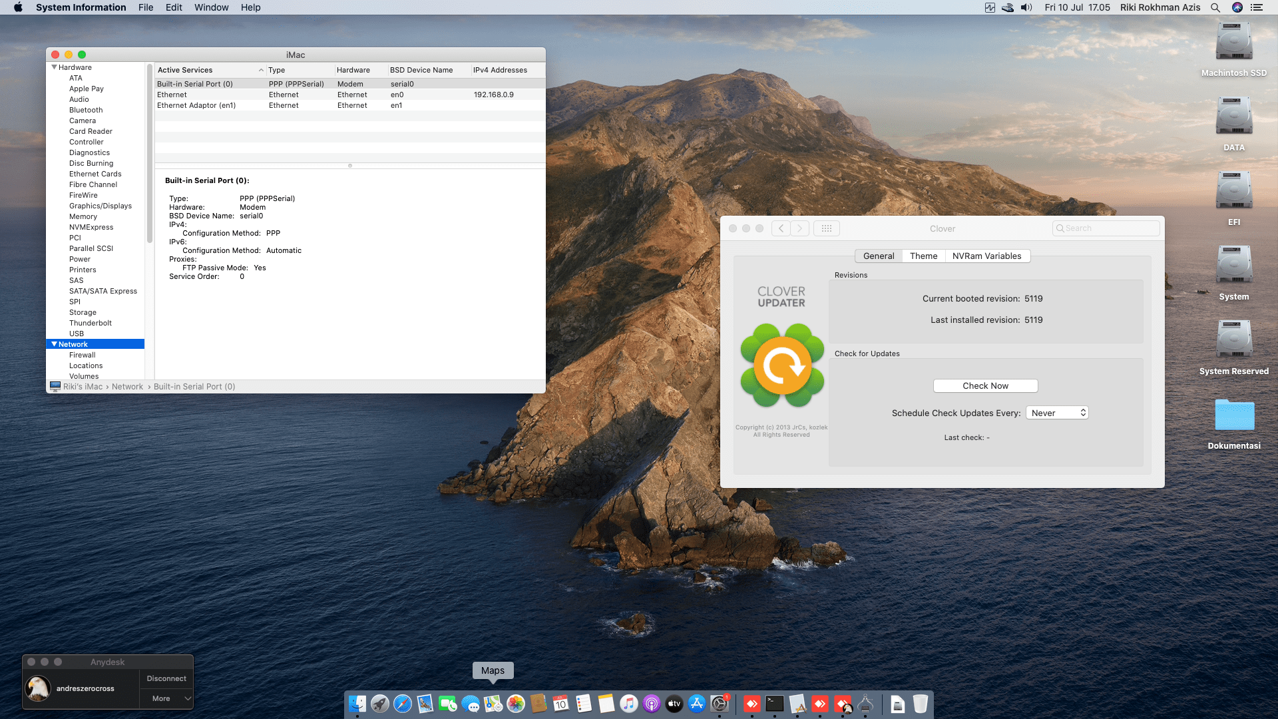Viewport: 1278px width, 719px height.
Task: Open the EFI drive on desktop
Action: click(x=1233, y=191)
